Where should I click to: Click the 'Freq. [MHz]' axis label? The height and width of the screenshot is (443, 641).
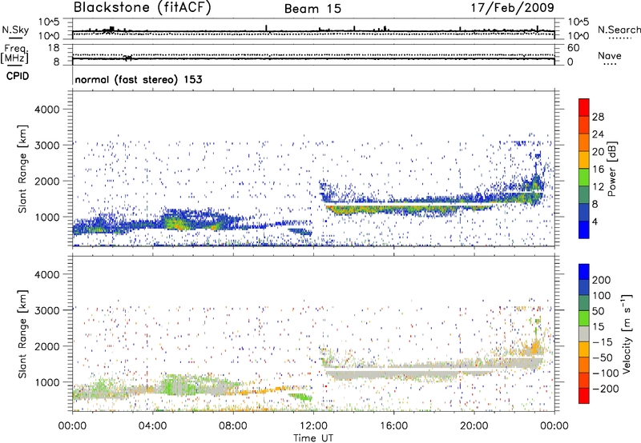coord(14,54)
